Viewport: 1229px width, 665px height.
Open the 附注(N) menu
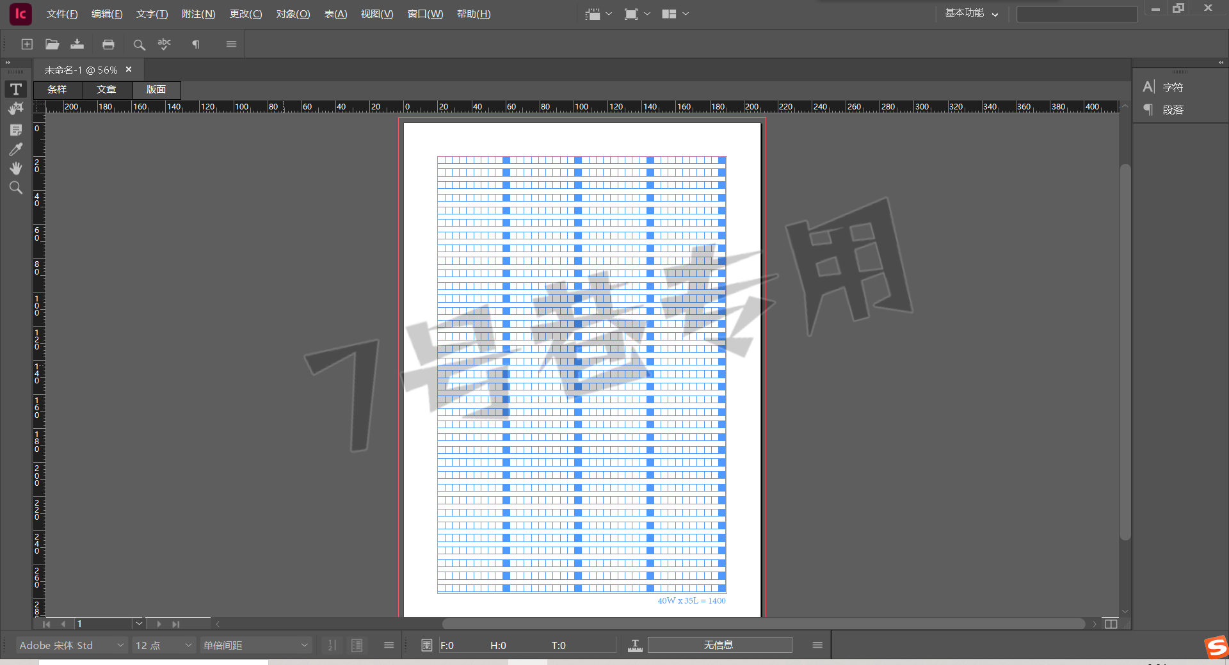pyautogui.click(x=198, y=14)
